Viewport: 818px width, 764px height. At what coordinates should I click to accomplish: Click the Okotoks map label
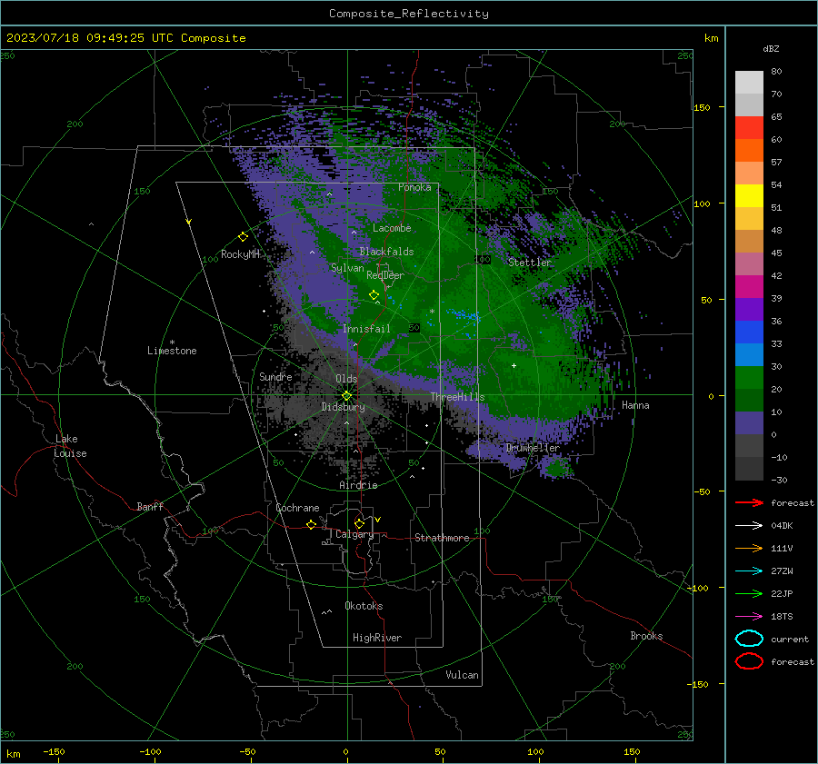pyautogui.click(x=364, y=606)
